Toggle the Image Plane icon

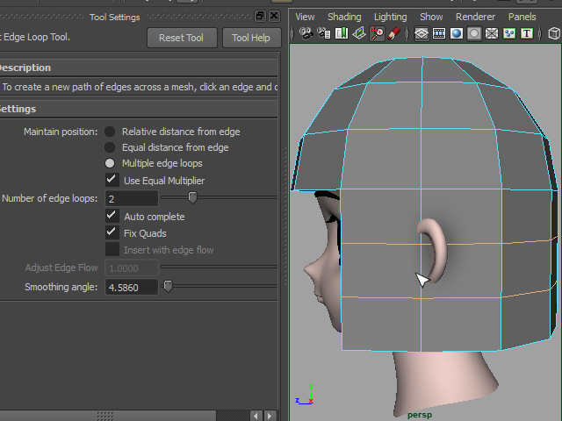[359, 34]
